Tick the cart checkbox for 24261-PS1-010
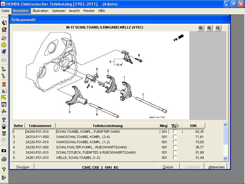Image resolution: width=245 pixels, height=184 pixels. pyautogui.click(x=175, y=158)
